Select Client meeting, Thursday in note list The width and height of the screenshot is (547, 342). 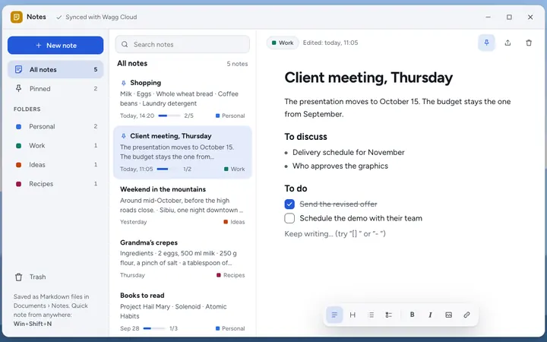pos(182,152)
